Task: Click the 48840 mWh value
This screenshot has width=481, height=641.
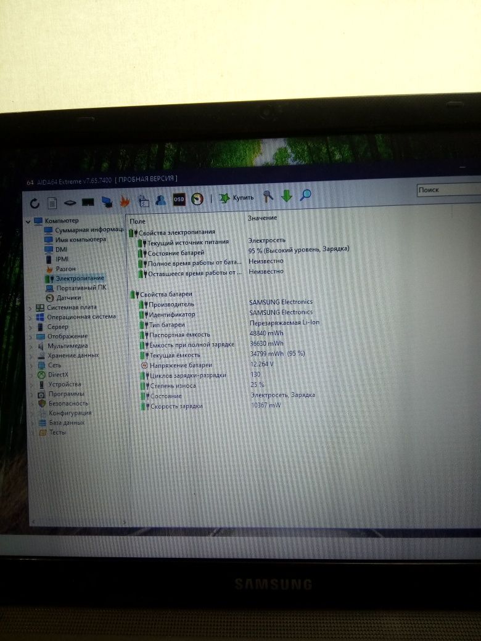Action: coord(266,333)
